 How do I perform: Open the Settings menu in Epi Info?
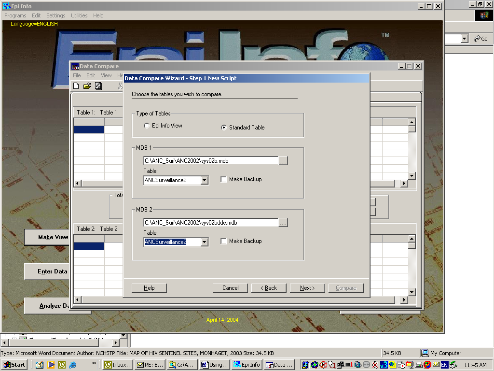click(x=56, y=15)
